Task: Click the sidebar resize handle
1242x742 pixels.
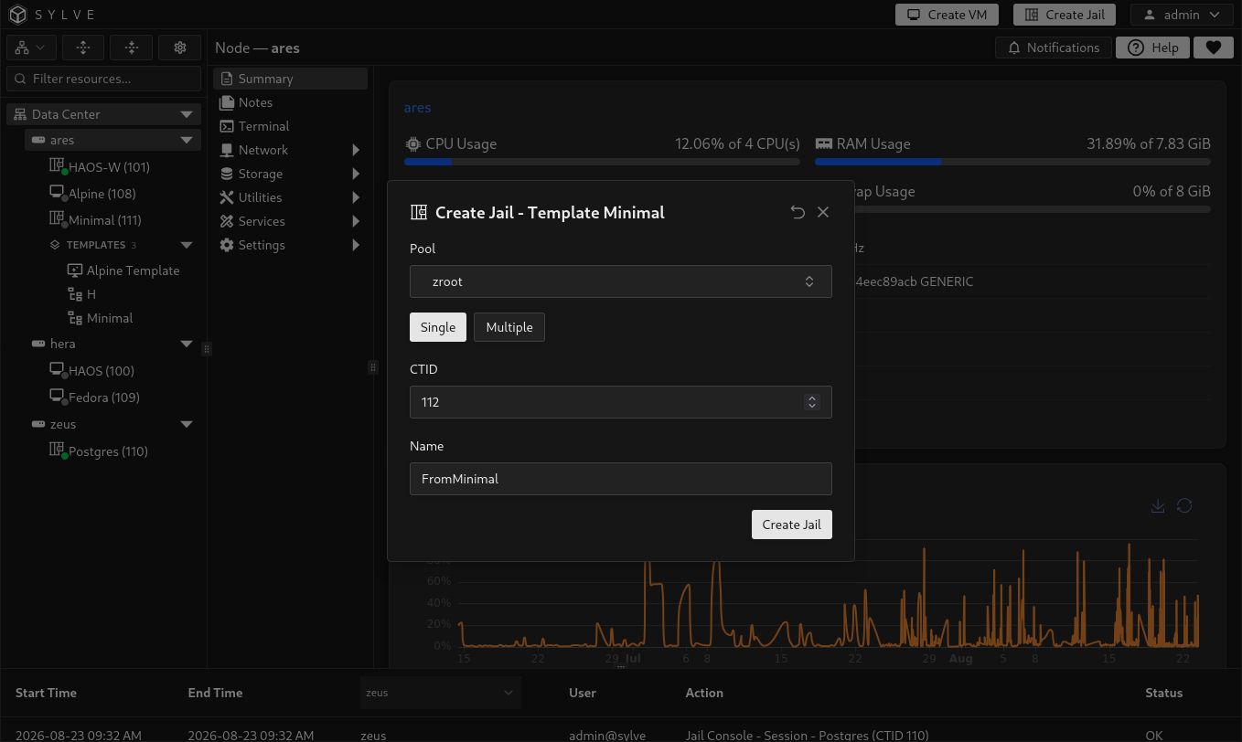Action: 207,348
